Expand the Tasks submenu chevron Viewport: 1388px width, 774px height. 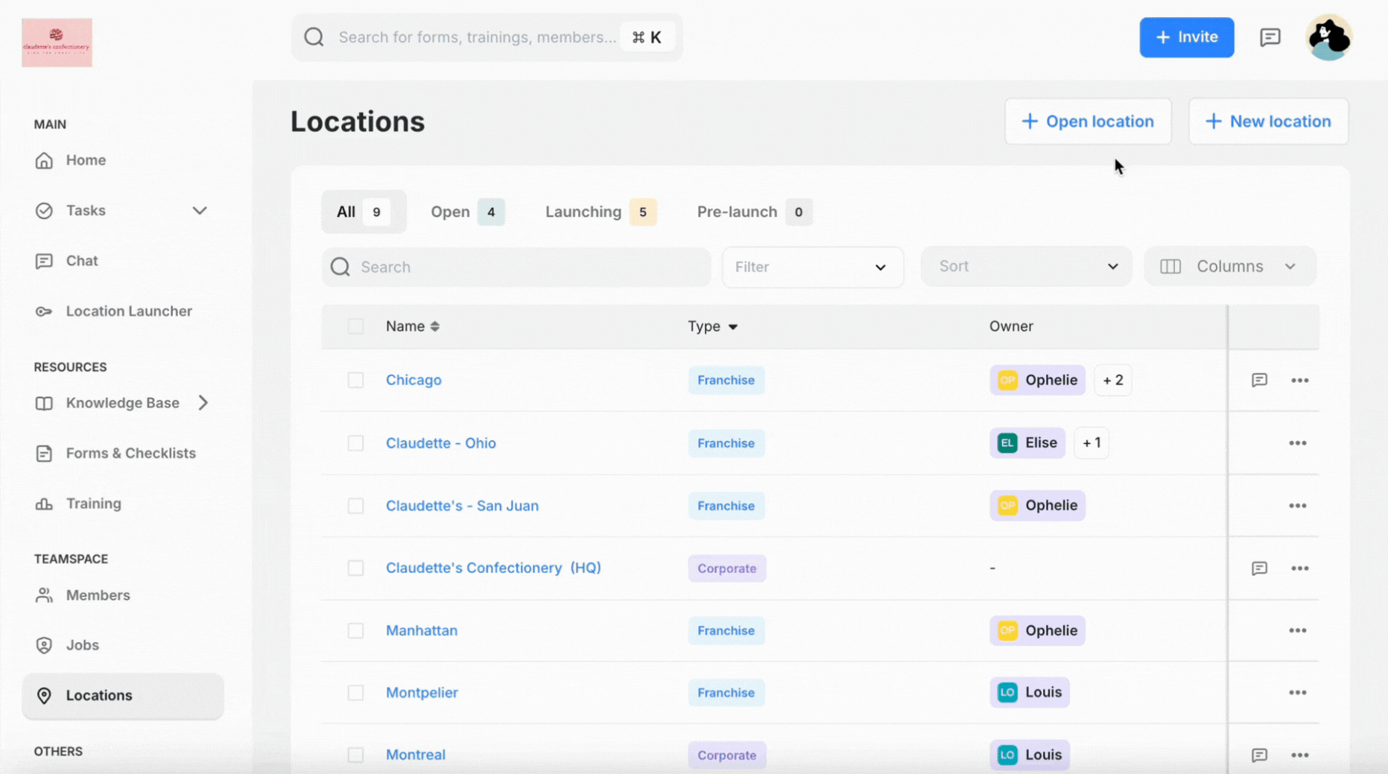tap(200, 211)
